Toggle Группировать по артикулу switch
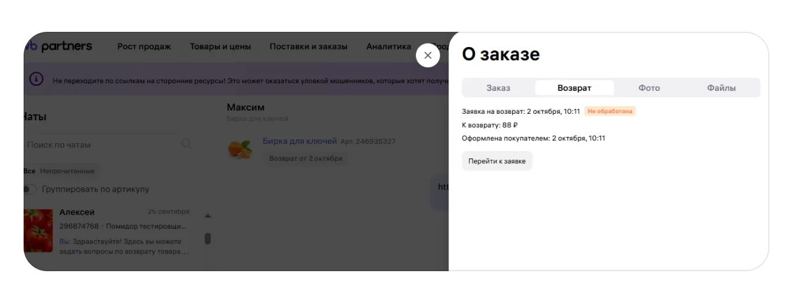 29,189
